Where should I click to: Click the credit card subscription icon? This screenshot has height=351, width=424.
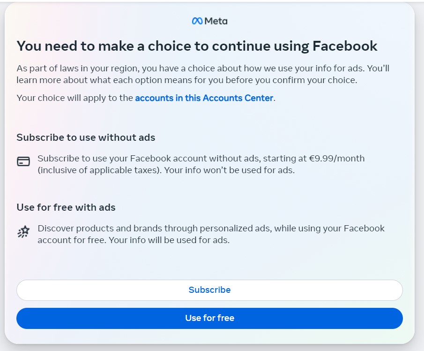click(x=23, y=162)
